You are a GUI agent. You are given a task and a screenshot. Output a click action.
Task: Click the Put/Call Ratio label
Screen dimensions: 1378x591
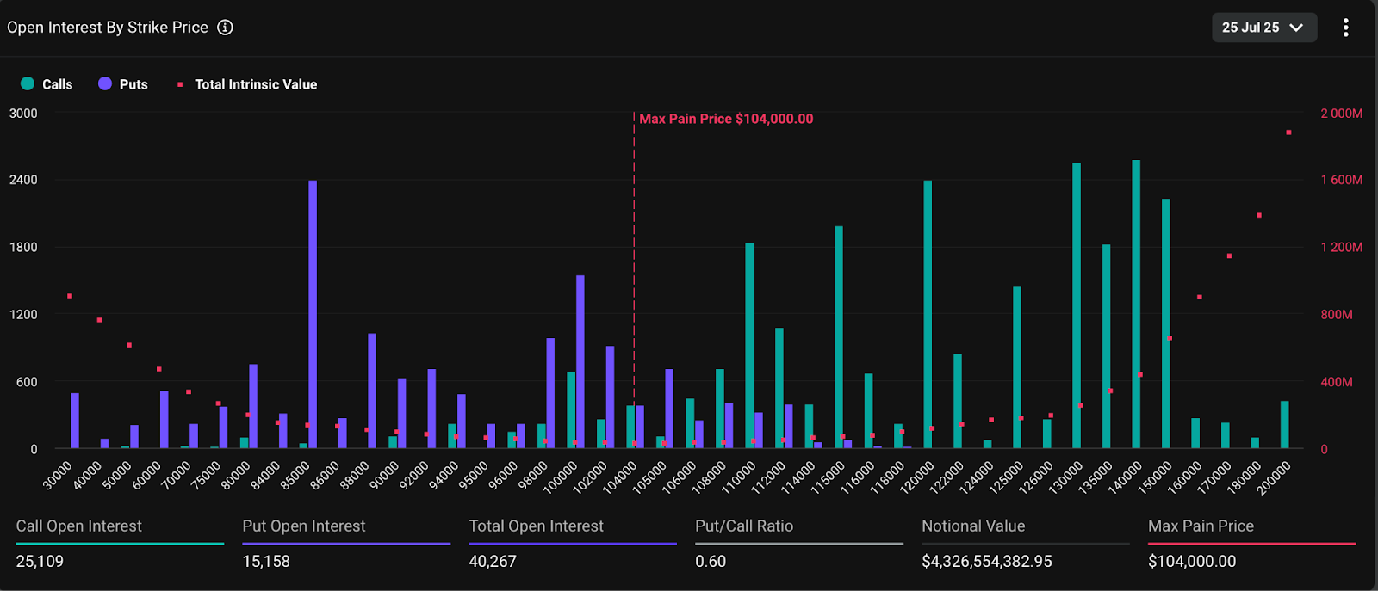pos(744,526)
